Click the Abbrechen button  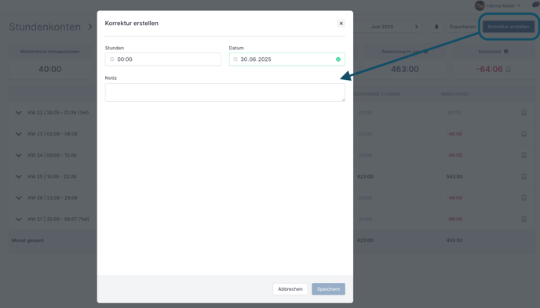290,289
